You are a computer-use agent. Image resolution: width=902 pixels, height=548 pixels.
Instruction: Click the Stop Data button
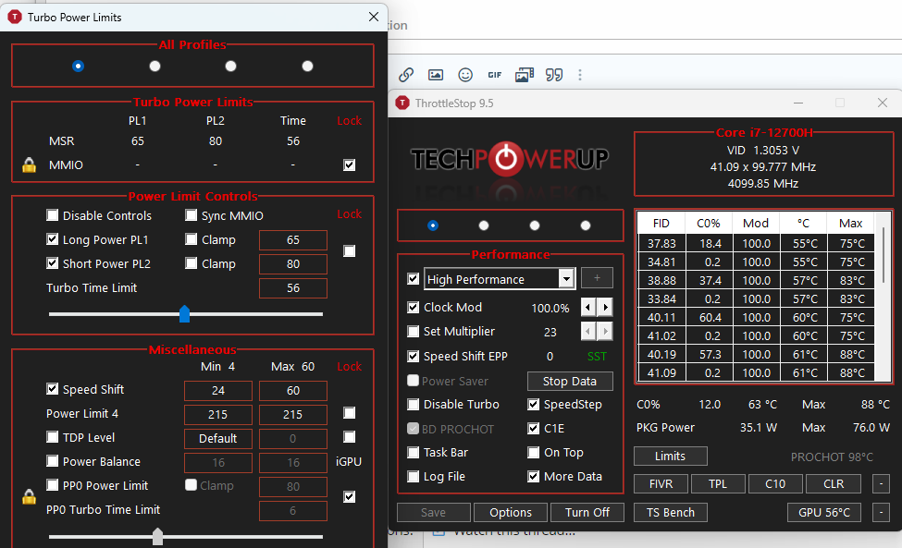pos(570,381)
